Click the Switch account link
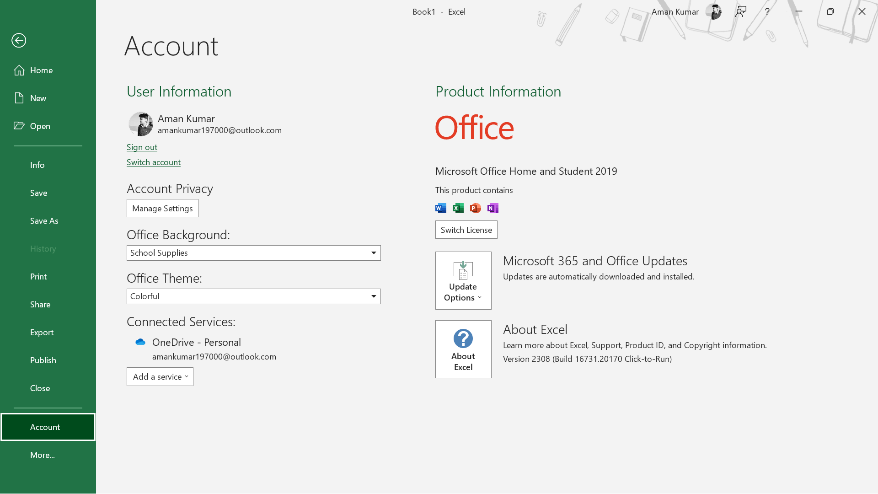 coord(153,162)
